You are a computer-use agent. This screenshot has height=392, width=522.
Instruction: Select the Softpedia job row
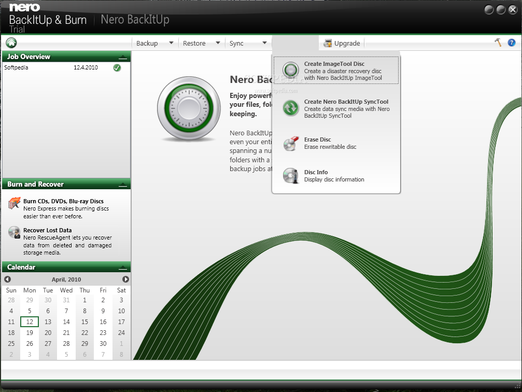coord(66,67)
